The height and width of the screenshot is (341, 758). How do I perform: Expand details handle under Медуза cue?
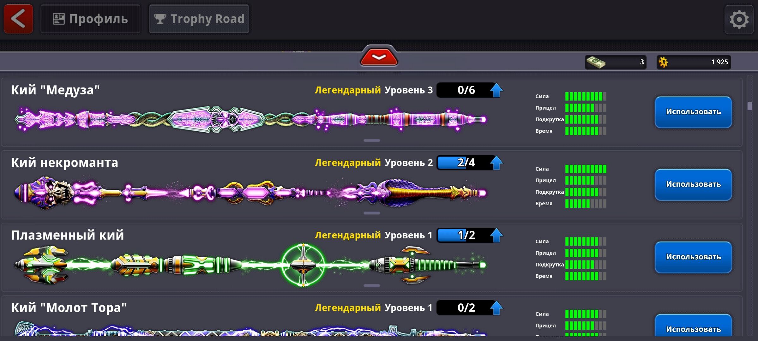pos(372,141)
